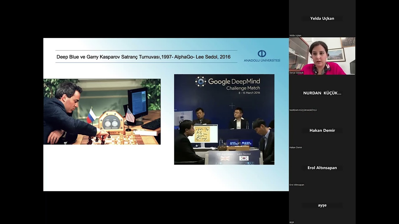Select ayşe participant tile
The image size is (399, 224).
322,205
